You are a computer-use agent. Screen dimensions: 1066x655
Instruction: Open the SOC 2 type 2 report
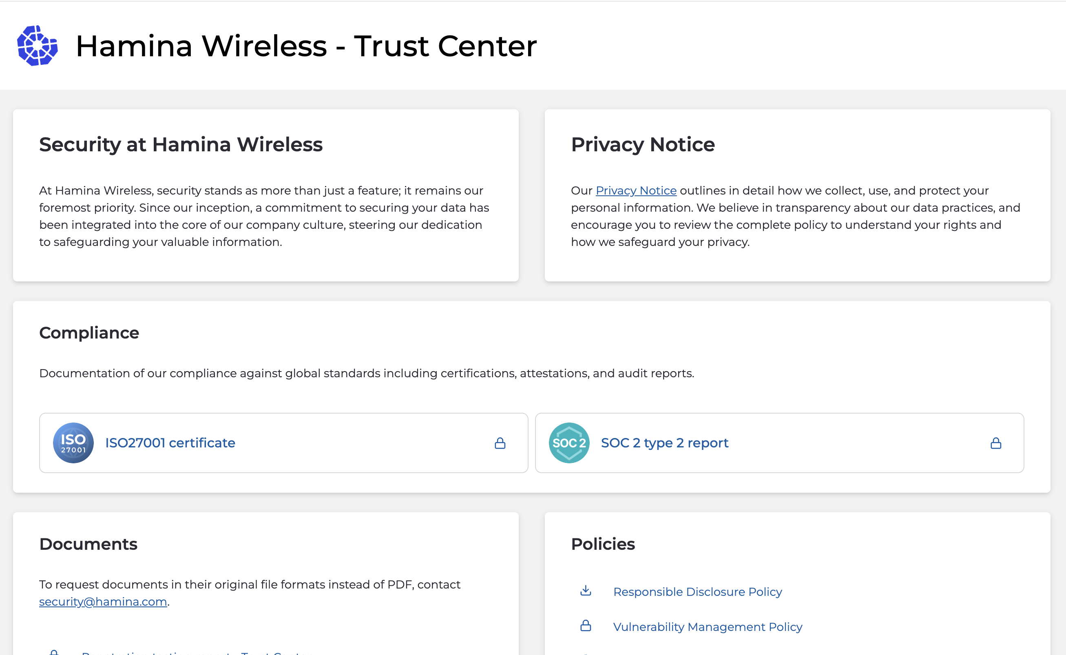pyautogui.click(x=664, y=443)
